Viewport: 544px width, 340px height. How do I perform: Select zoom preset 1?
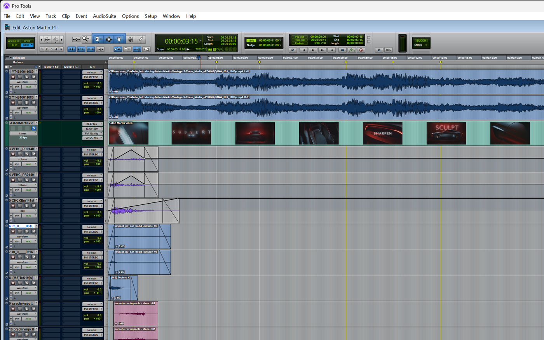click(42, 49)
